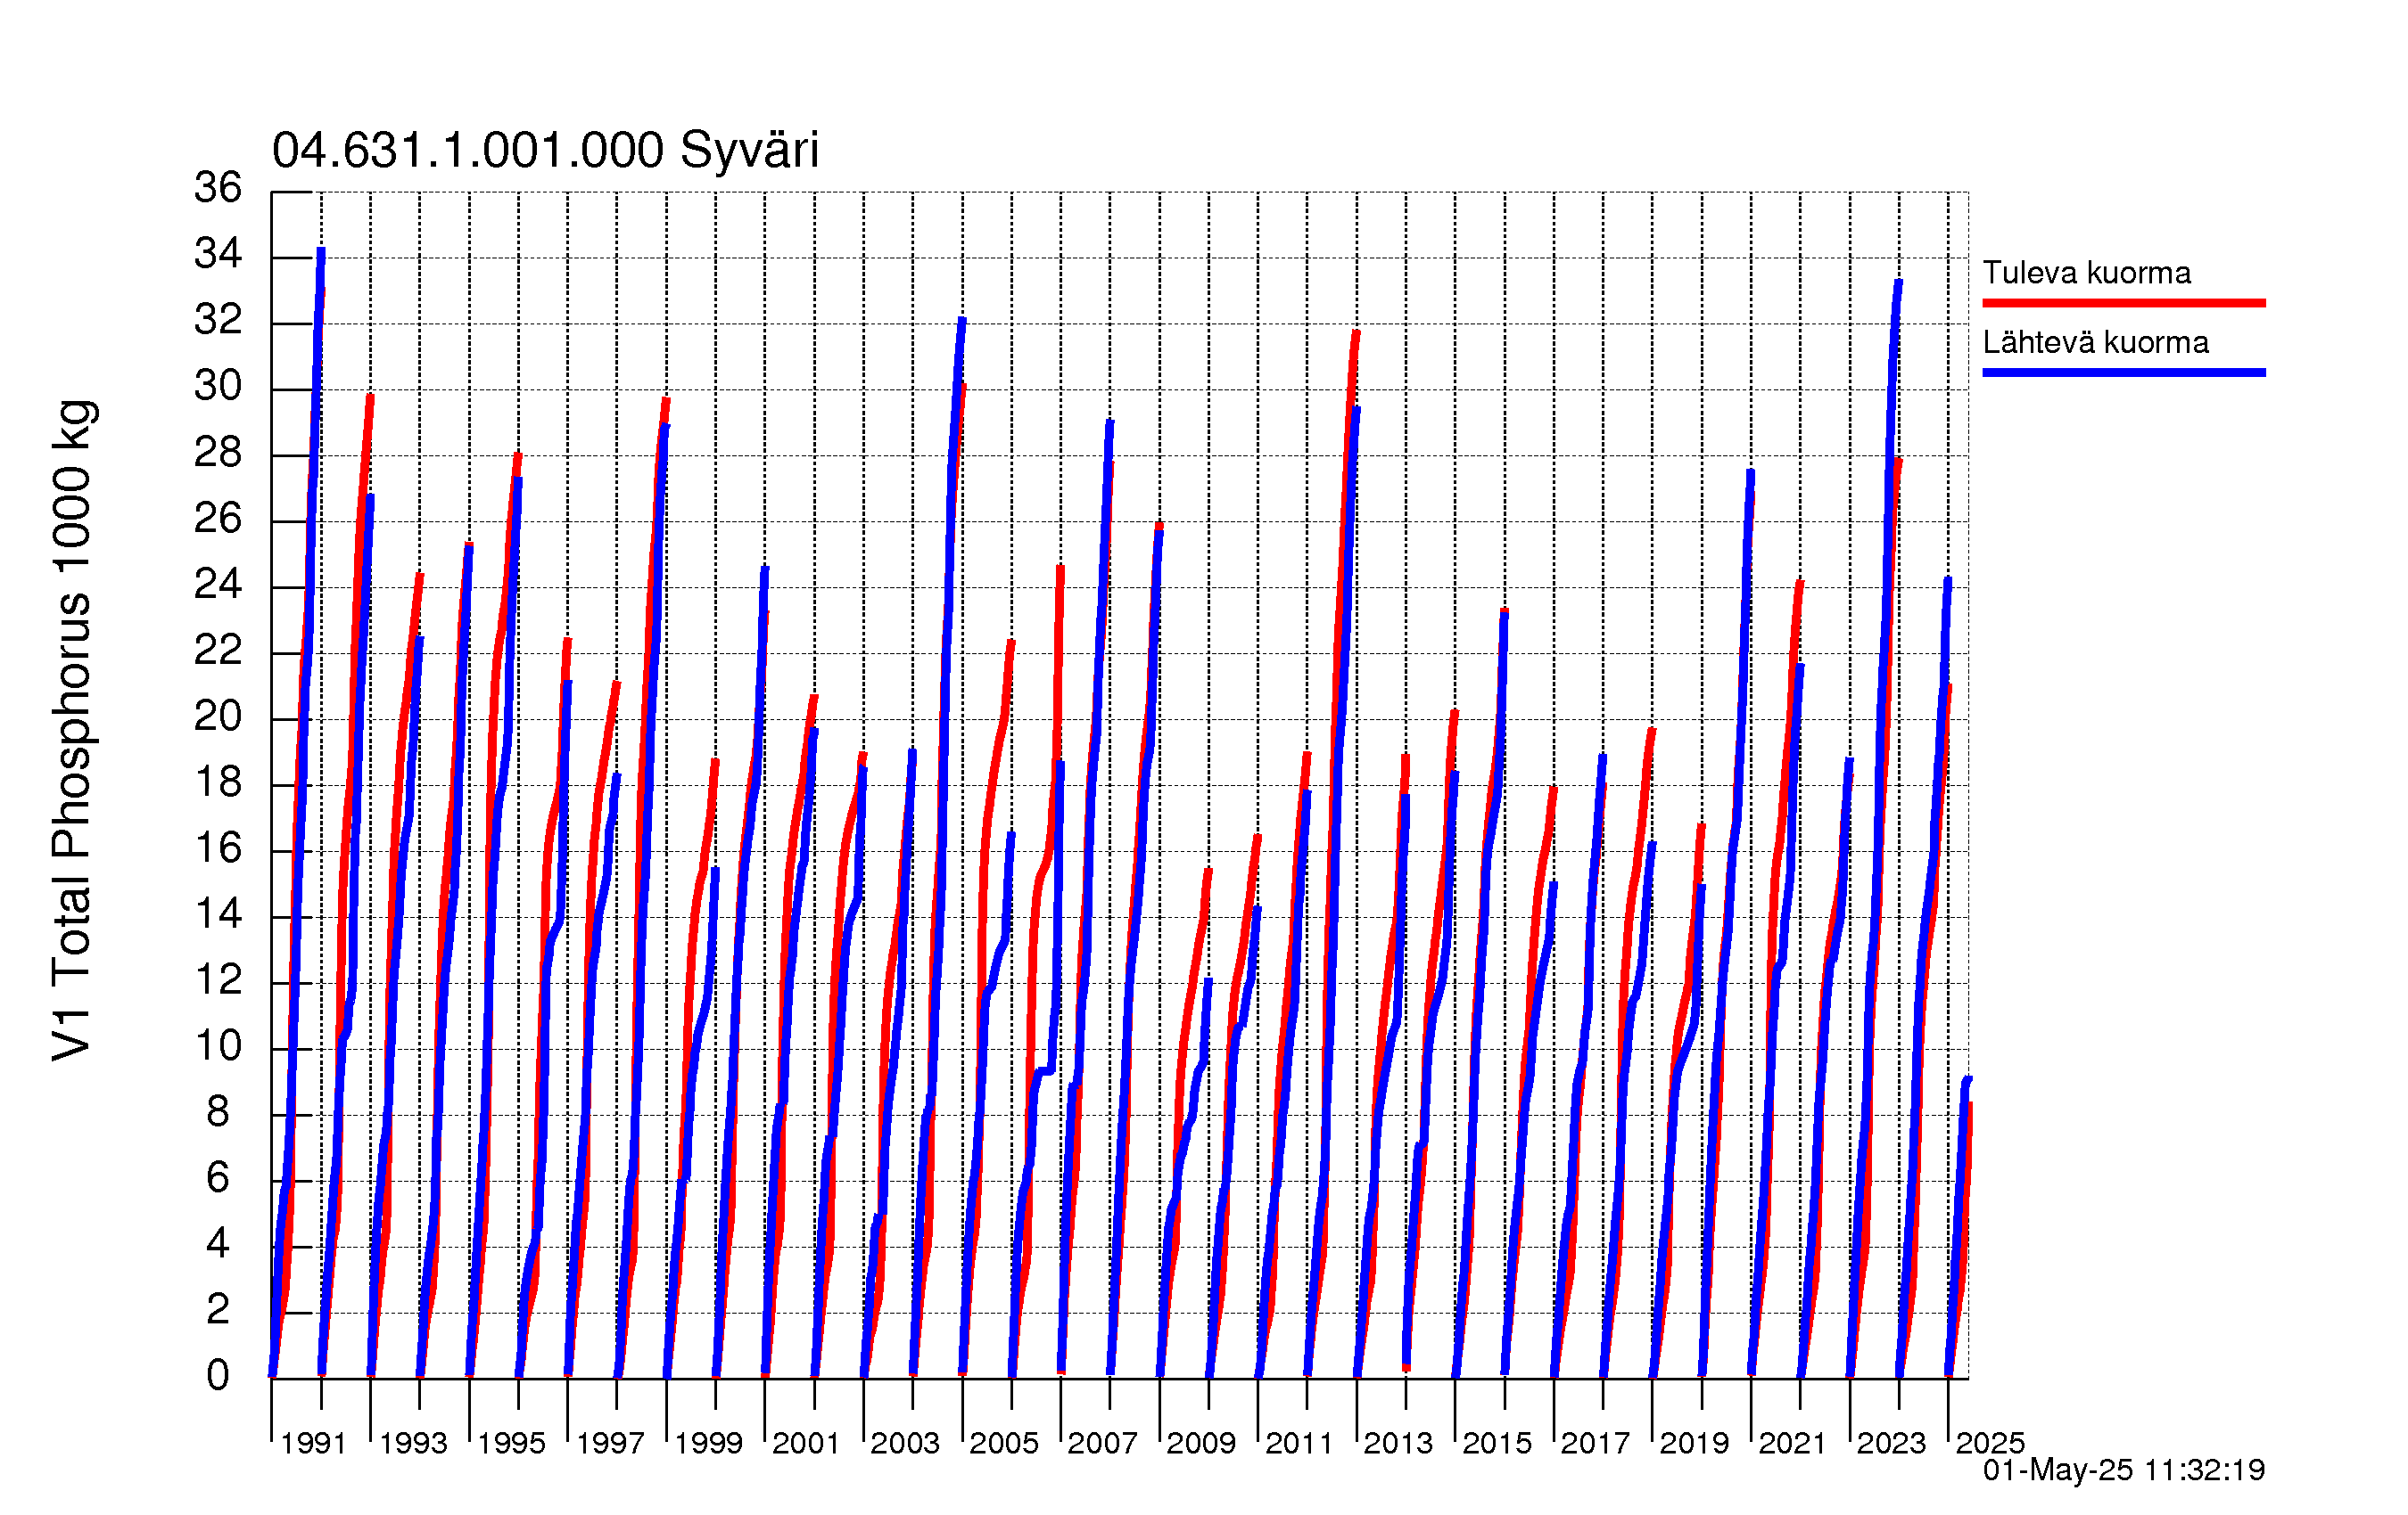Screen dimensions: 2408x1515
Task: Click the y-axis value 12
Action: 218,979
